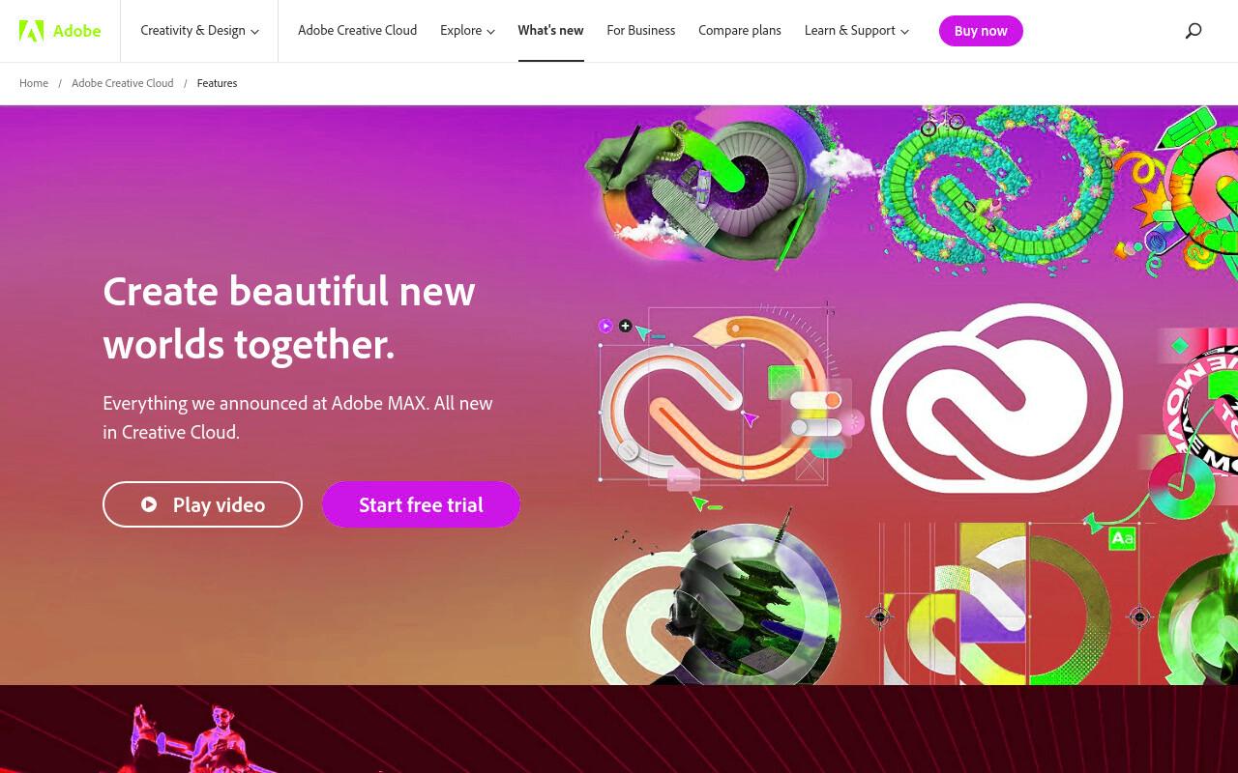Click Adobe Creative Cloud breadcrumb
The height and width of the screenshot is (773, 1238).
(x=123, y=83)
